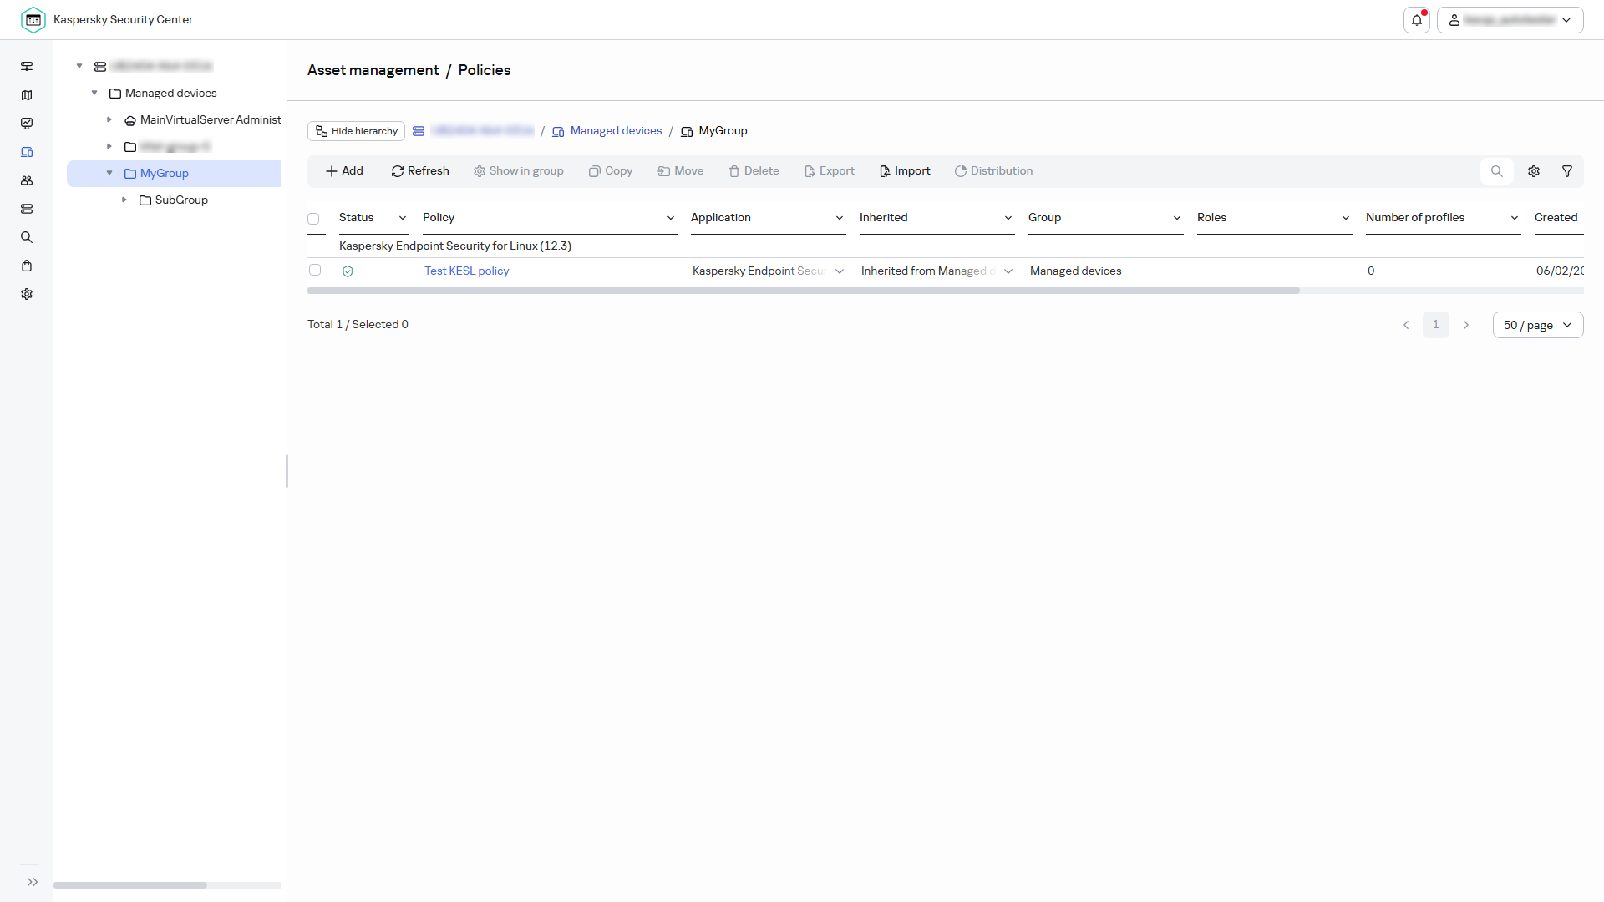Screen dimensions: 1604x902
Task: Click the Kaspersky Security Center logo
Action: [x=33, y=19]
